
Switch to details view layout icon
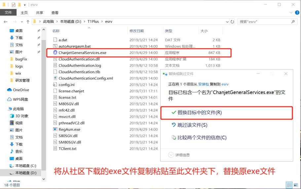coord(289,185)
